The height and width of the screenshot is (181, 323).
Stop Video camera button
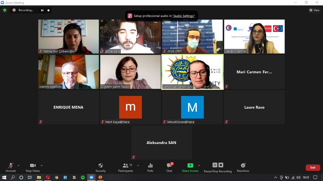pos(33,167)
